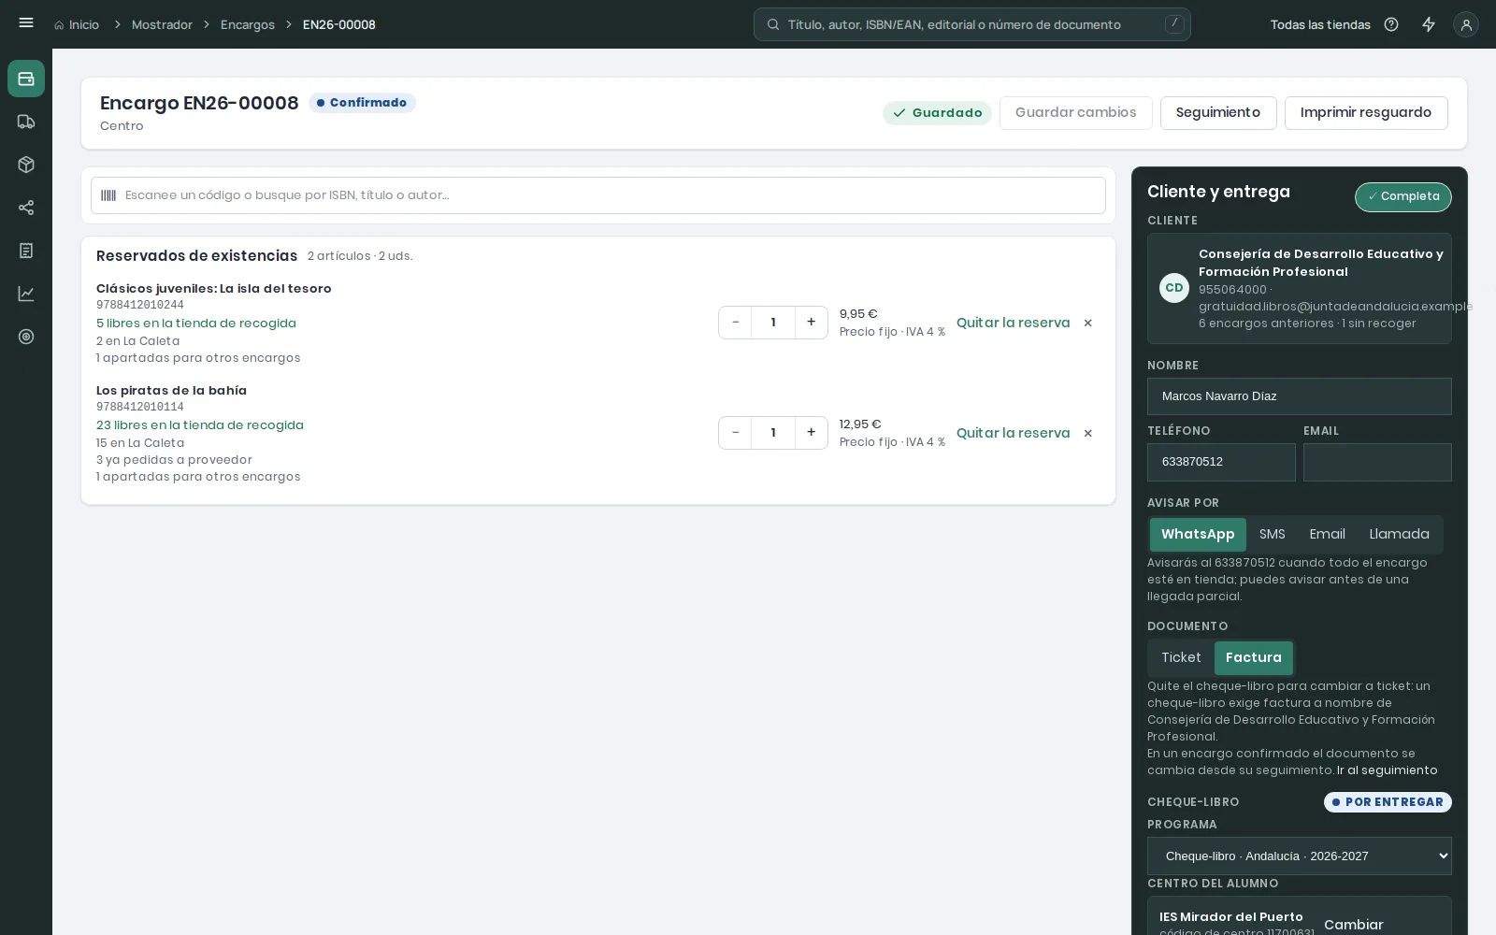Open the box inventory sidebar icon

(x=26, y=165)
